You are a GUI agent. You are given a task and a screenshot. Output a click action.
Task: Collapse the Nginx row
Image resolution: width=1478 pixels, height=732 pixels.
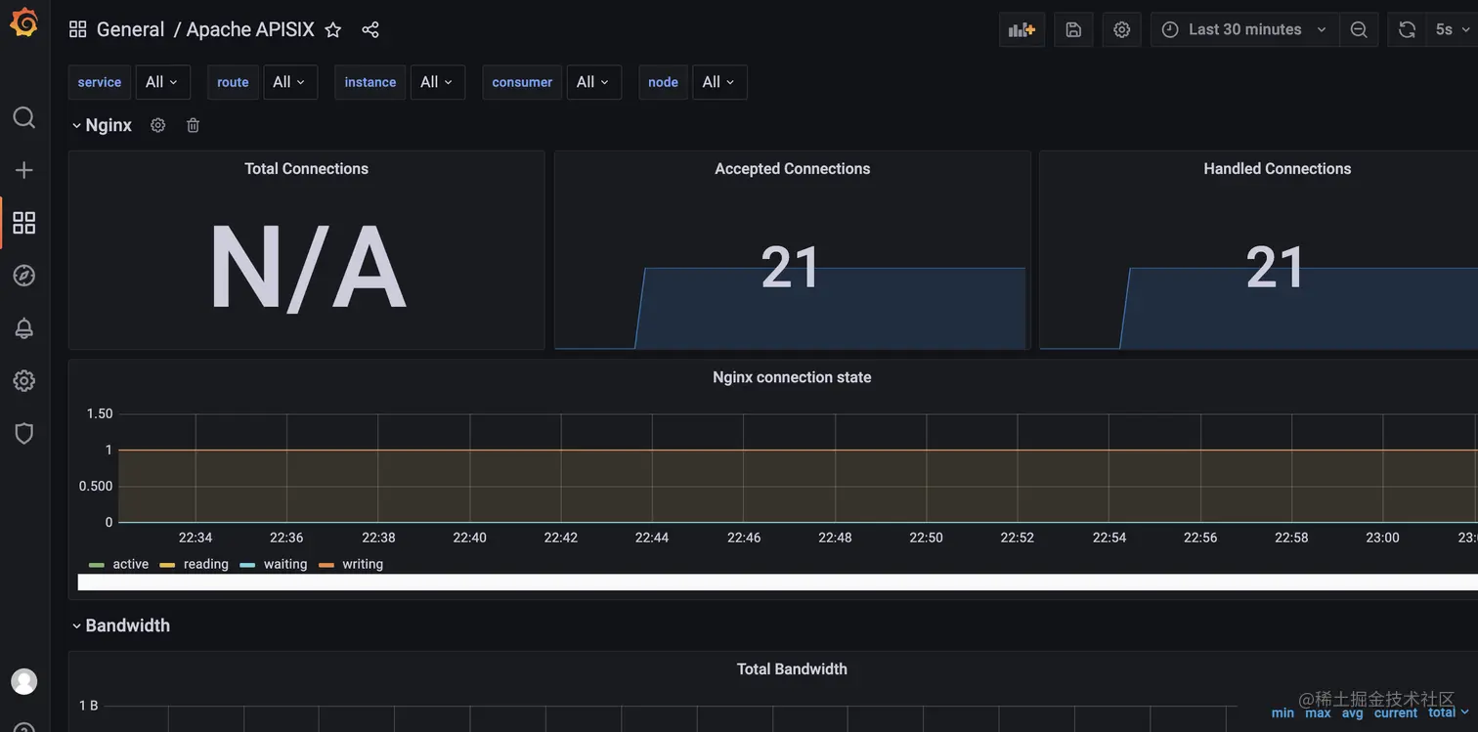pos(102,124)
